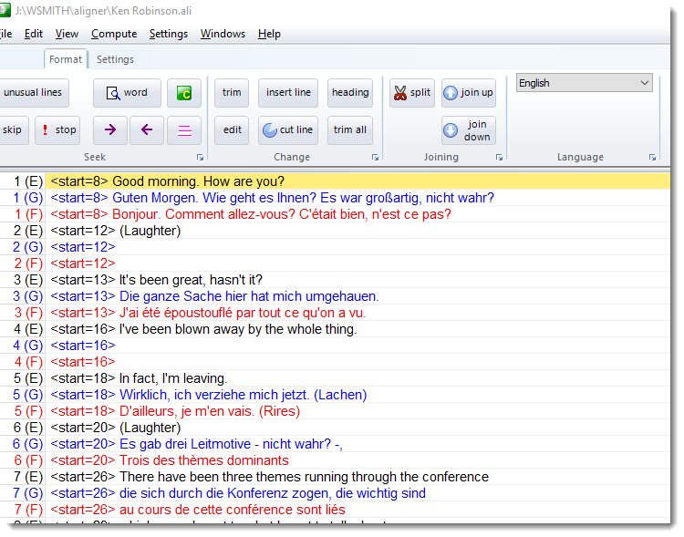
Task: Expand the Seek group launcher
Action: 201,158
